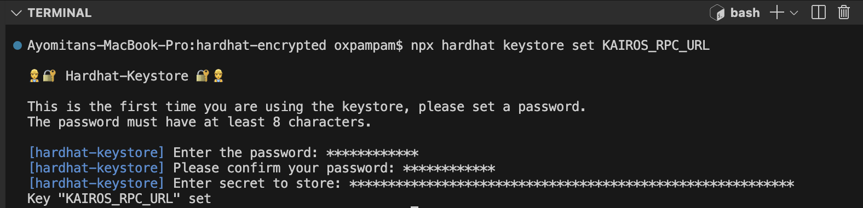Click the bash shell icon

(717, 13)
